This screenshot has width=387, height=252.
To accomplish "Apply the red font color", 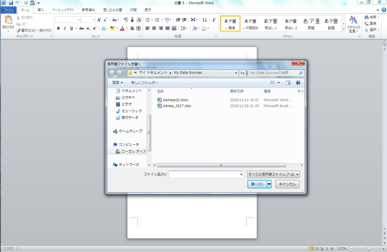I will click(x=122, y=28).
